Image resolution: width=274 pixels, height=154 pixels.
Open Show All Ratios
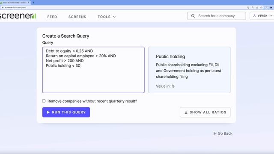205,112
